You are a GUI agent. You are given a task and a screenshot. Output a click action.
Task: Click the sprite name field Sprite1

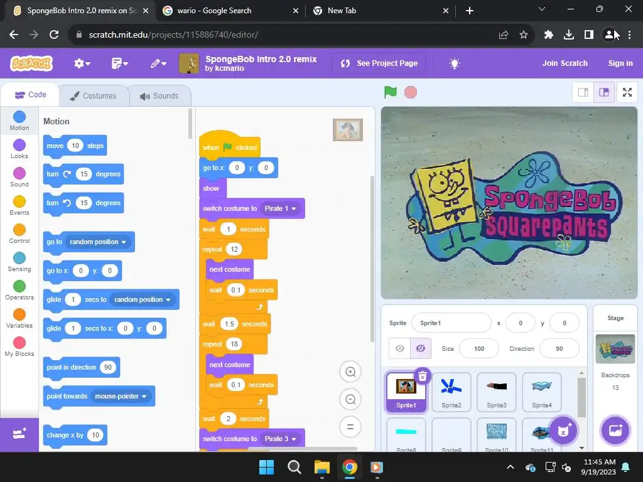(x=451, y=323)
